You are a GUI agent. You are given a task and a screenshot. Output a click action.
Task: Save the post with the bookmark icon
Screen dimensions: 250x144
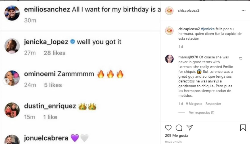click(243, 128)
